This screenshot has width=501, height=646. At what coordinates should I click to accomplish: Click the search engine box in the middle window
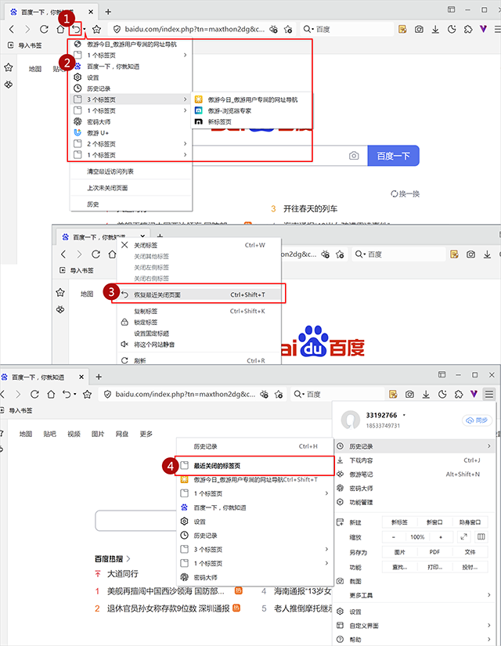(398, 254)
